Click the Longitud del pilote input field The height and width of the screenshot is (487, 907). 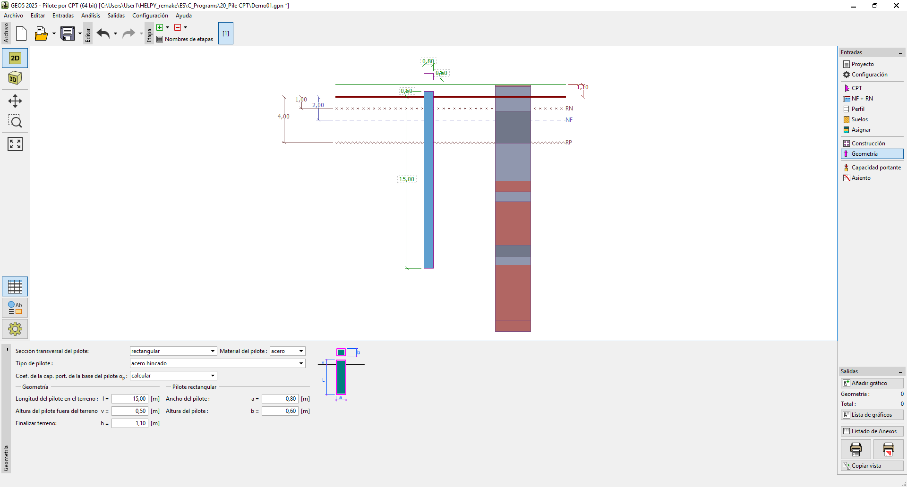[x=130, y=399]
